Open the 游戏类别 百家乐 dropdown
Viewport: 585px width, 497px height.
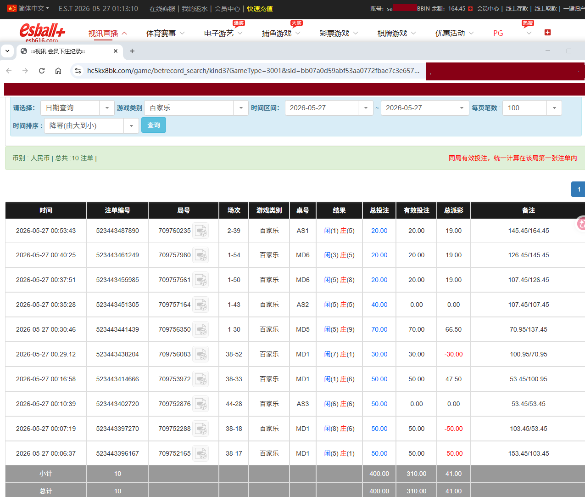196,108
